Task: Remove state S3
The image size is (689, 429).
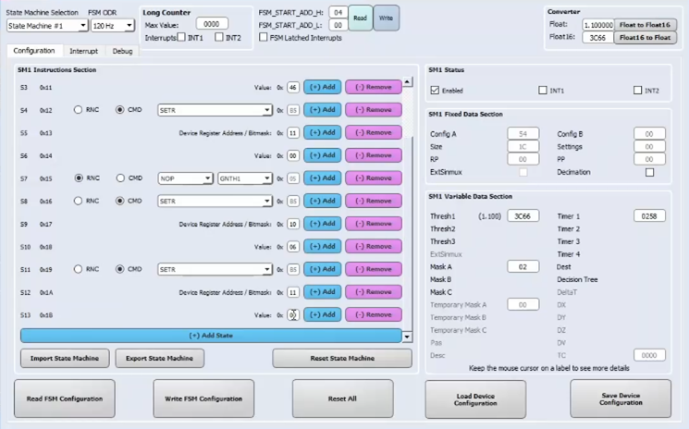Action: [x=374, y=87]
